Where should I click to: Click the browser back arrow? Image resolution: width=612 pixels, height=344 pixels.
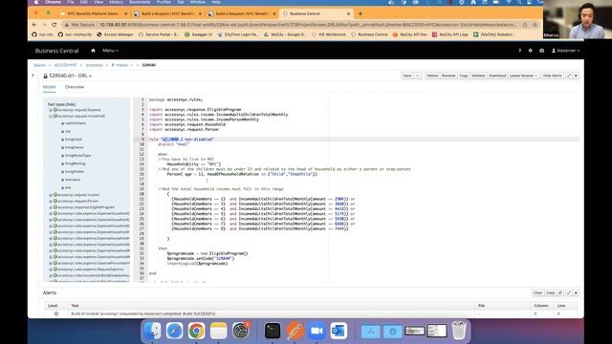click(x=34, y=25)
